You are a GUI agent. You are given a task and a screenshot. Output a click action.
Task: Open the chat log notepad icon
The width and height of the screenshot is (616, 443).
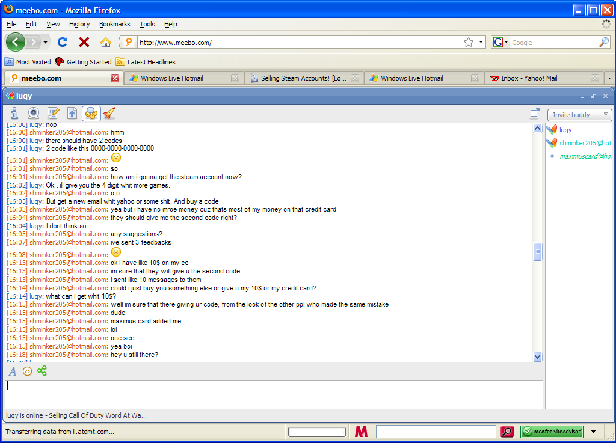53,114
